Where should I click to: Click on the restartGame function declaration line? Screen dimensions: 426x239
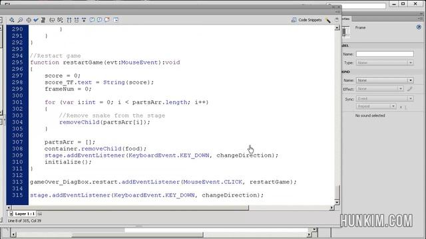[105, 62]
